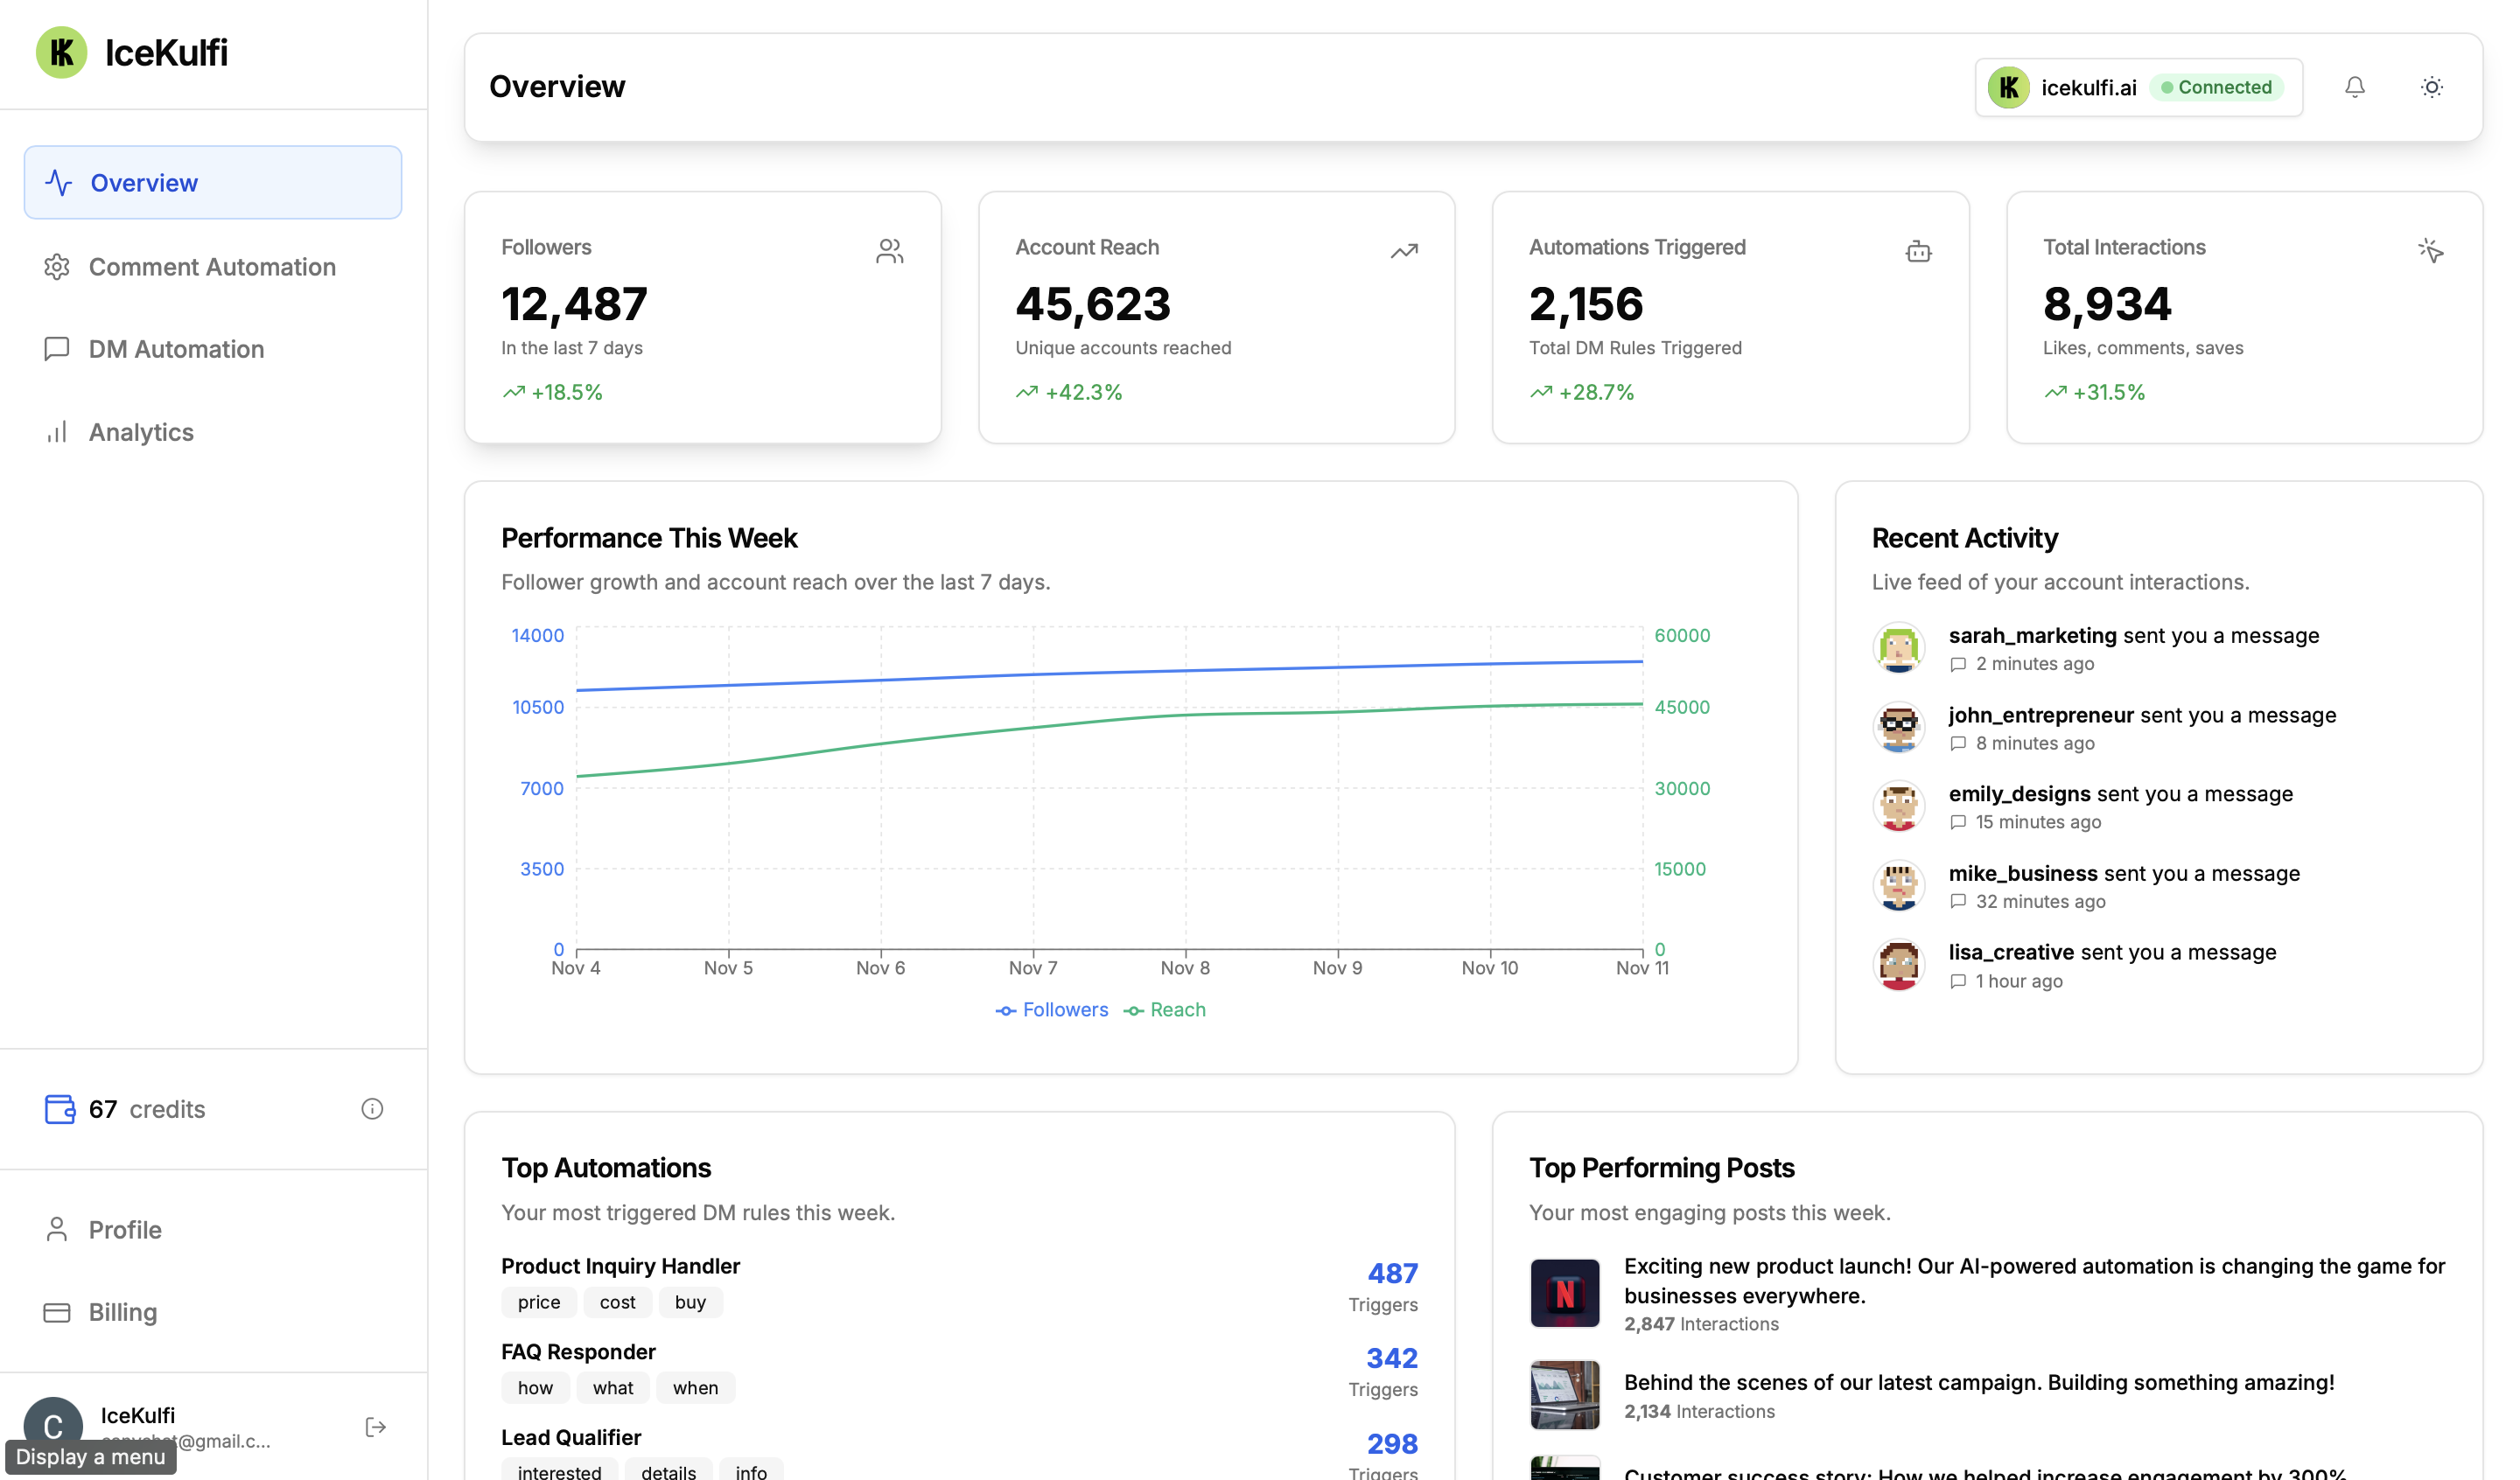Click the Followers card people icon
The image size is (2520, 1480).
(x=889, y=251)
